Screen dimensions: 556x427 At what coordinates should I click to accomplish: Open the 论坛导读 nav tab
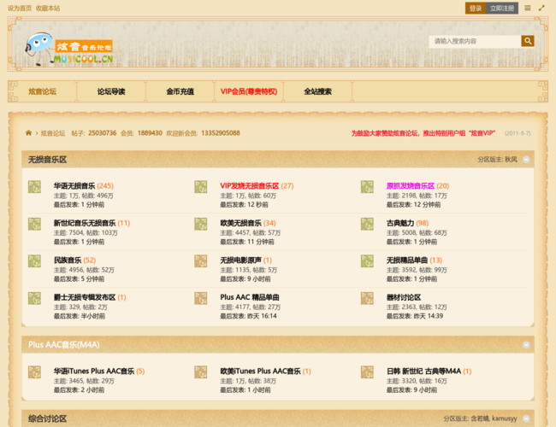[x=111, y=91]
